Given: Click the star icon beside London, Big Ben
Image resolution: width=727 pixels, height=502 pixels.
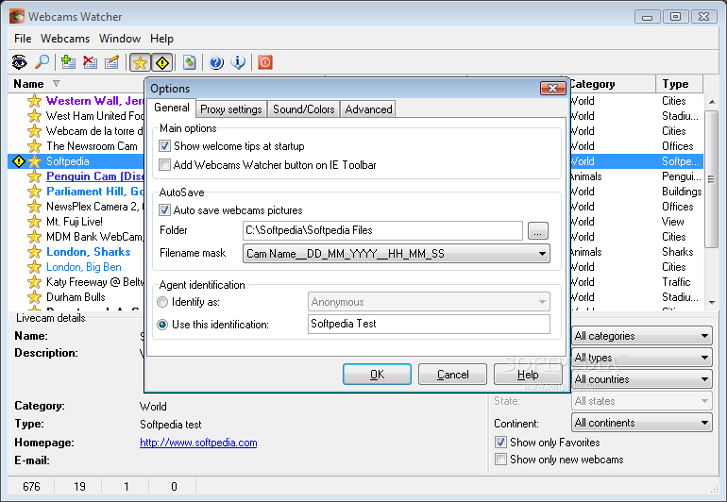Looking at the screenshot, I should click(34, 267).
